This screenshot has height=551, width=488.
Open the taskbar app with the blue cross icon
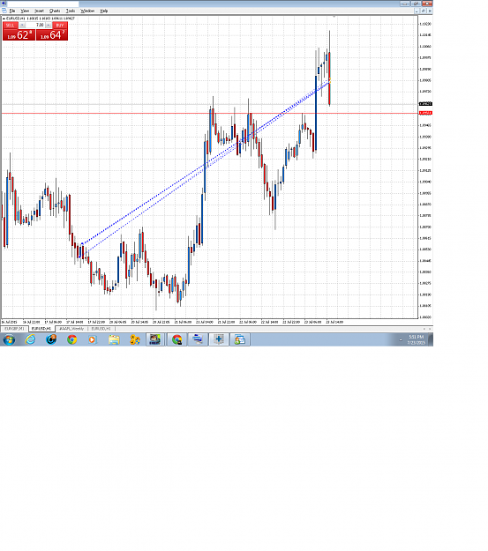219,339
